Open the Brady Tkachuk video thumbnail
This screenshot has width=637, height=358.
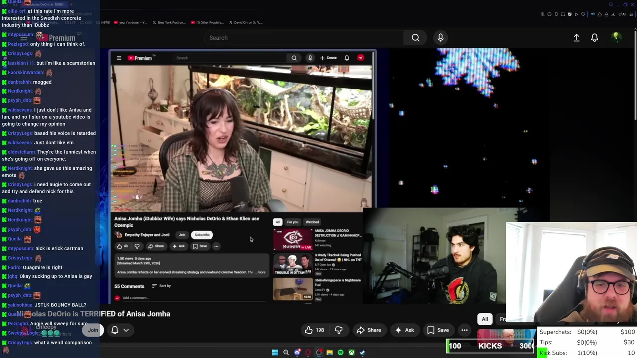[292, 264]
